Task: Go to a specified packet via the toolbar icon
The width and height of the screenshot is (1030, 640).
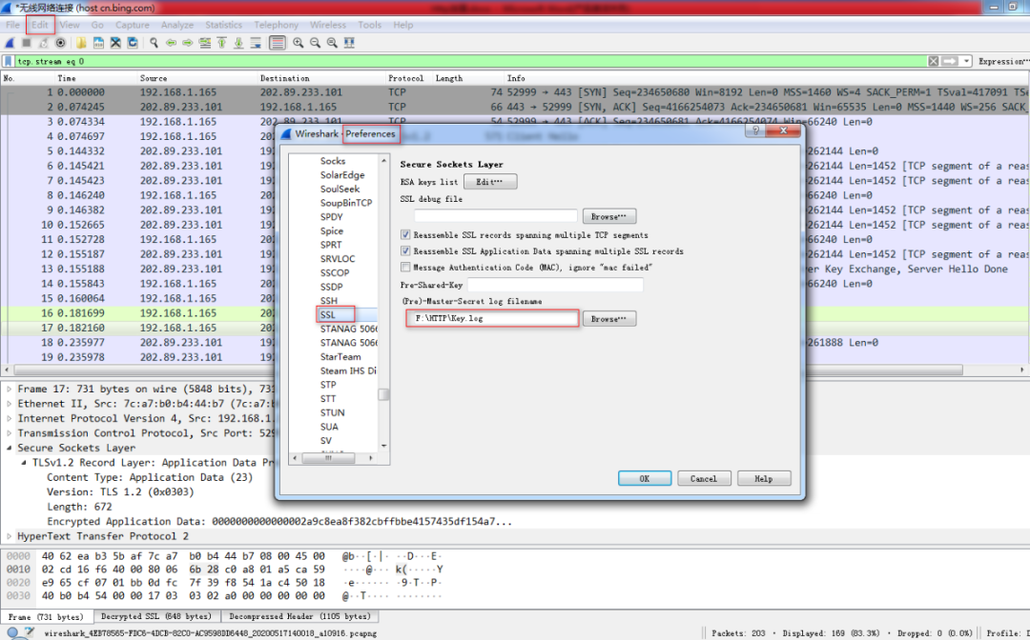Action: point(205,43)
